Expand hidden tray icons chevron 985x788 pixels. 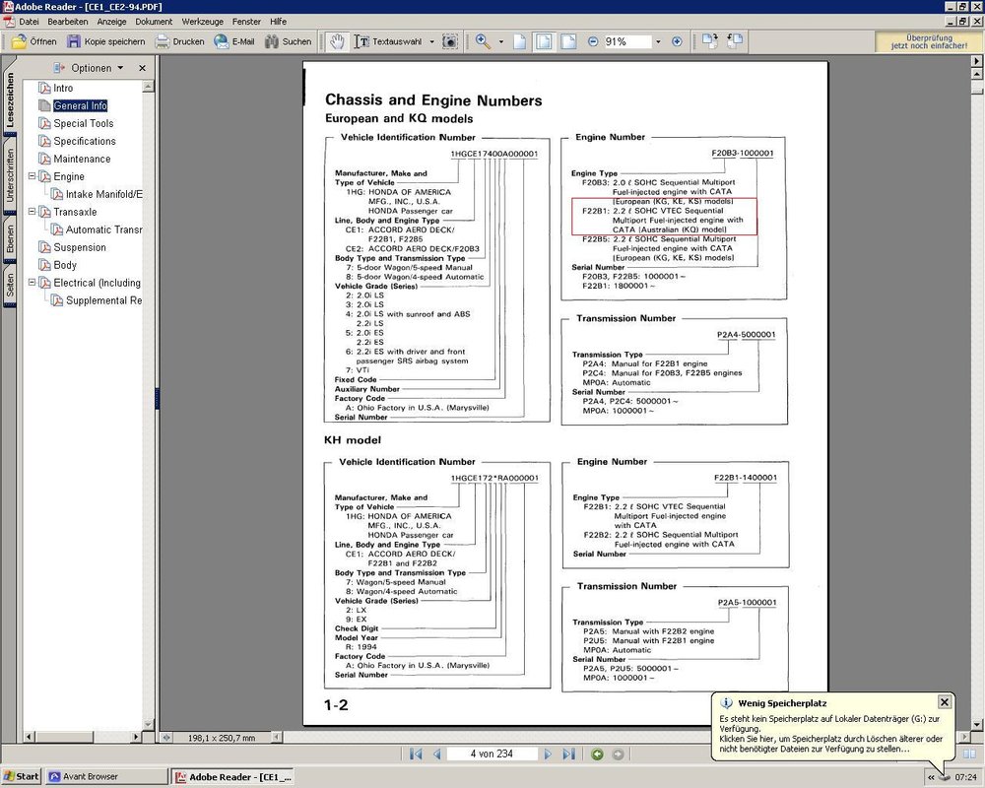(931, 777)
